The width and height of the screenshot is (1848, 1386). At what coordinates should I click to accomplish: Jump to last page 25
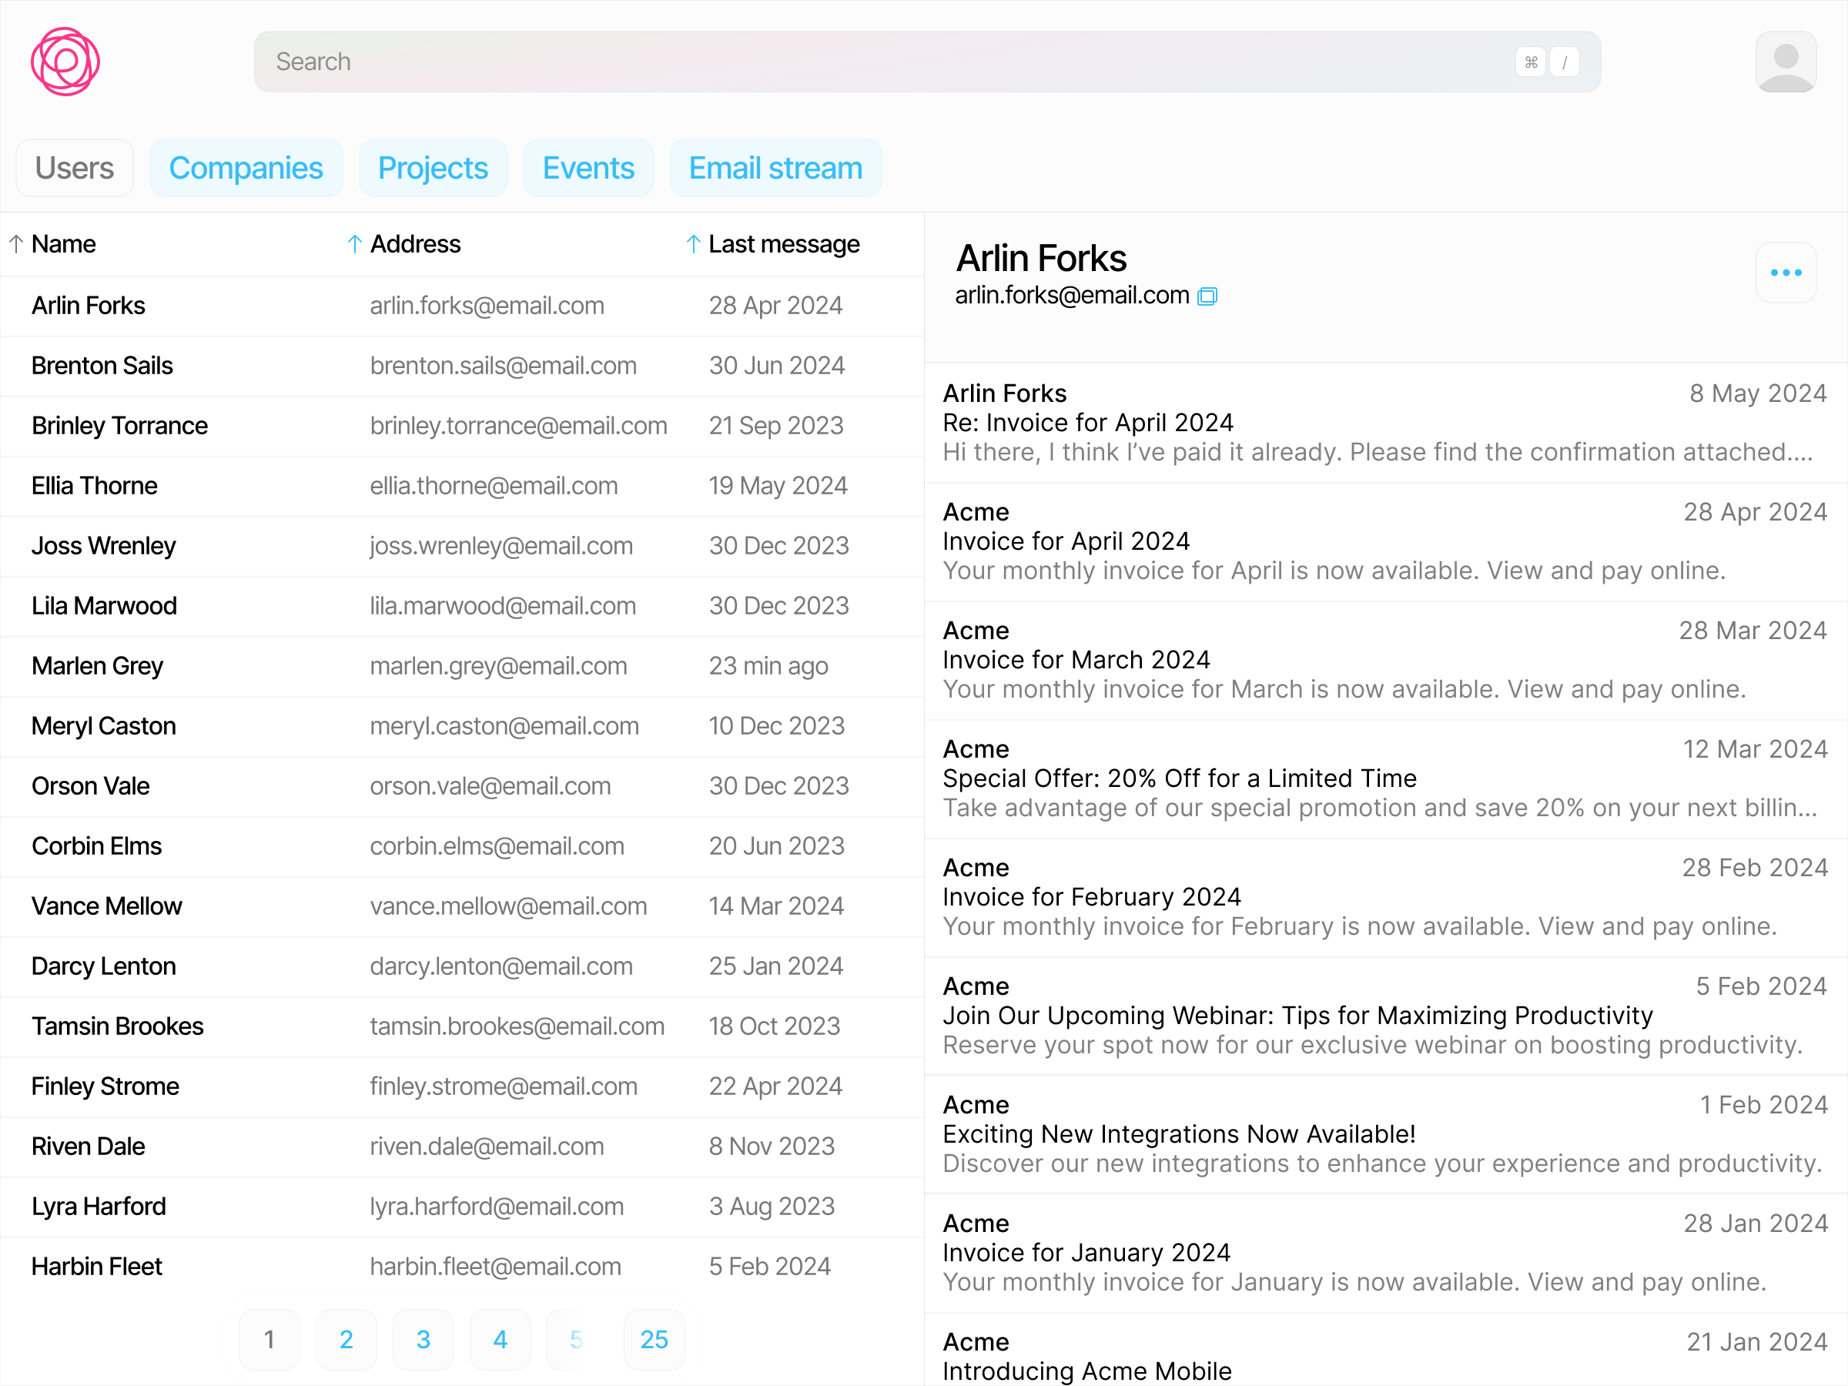pos(653,1339)
